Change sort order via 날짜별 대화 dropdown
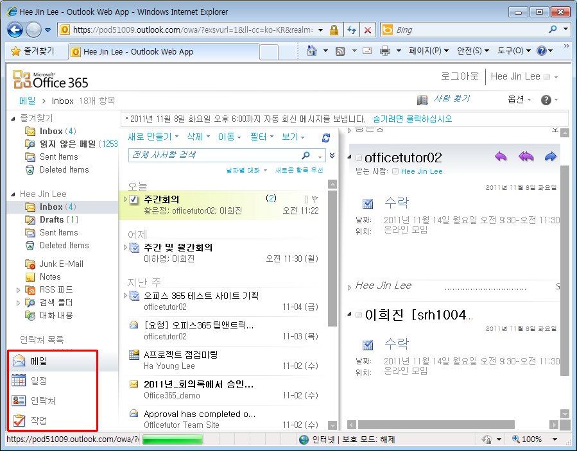 click(x=246, y=170)
